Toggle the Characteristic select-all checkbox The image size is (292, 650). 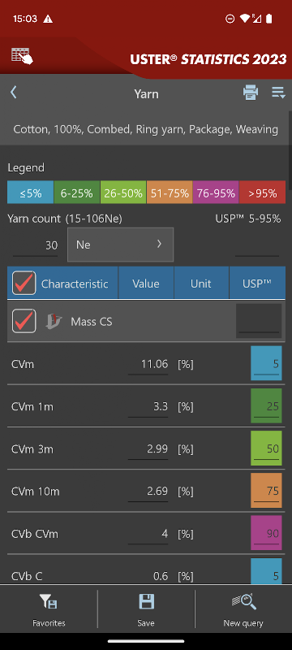coord(24,283)
